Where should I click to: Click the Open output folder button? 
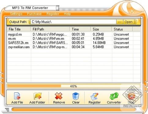[128, 22]
